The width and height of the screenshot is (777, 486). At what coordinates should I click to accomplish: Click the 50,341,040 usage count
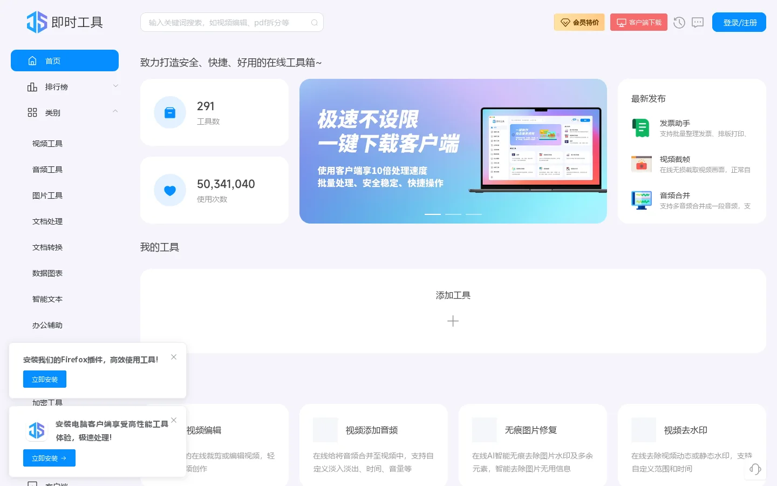pyautogui.click(x=226, y=184)
